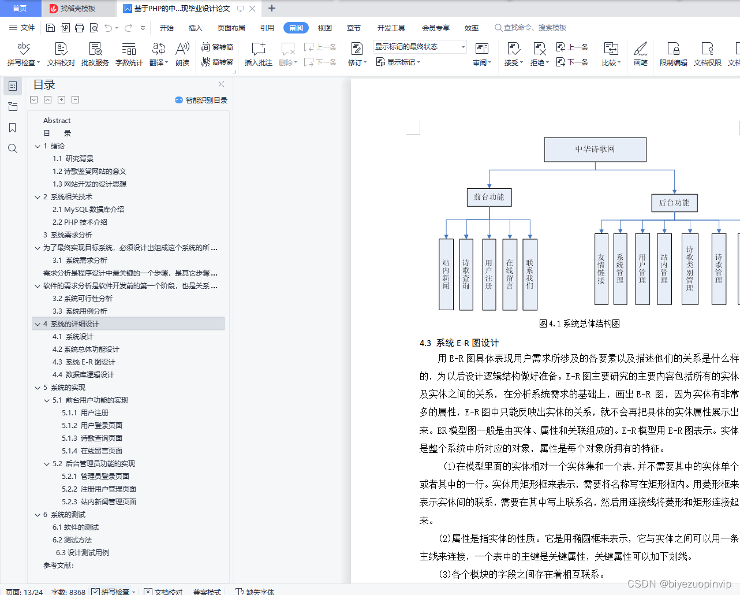Click the Track Changes (修订) icon
Screen dimensions: 740x595
(x=357, y=54)
